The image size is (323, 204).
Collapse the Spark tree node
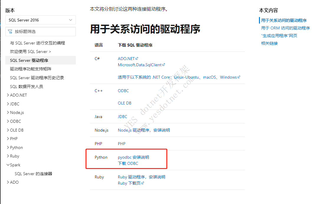coord(8,165)
